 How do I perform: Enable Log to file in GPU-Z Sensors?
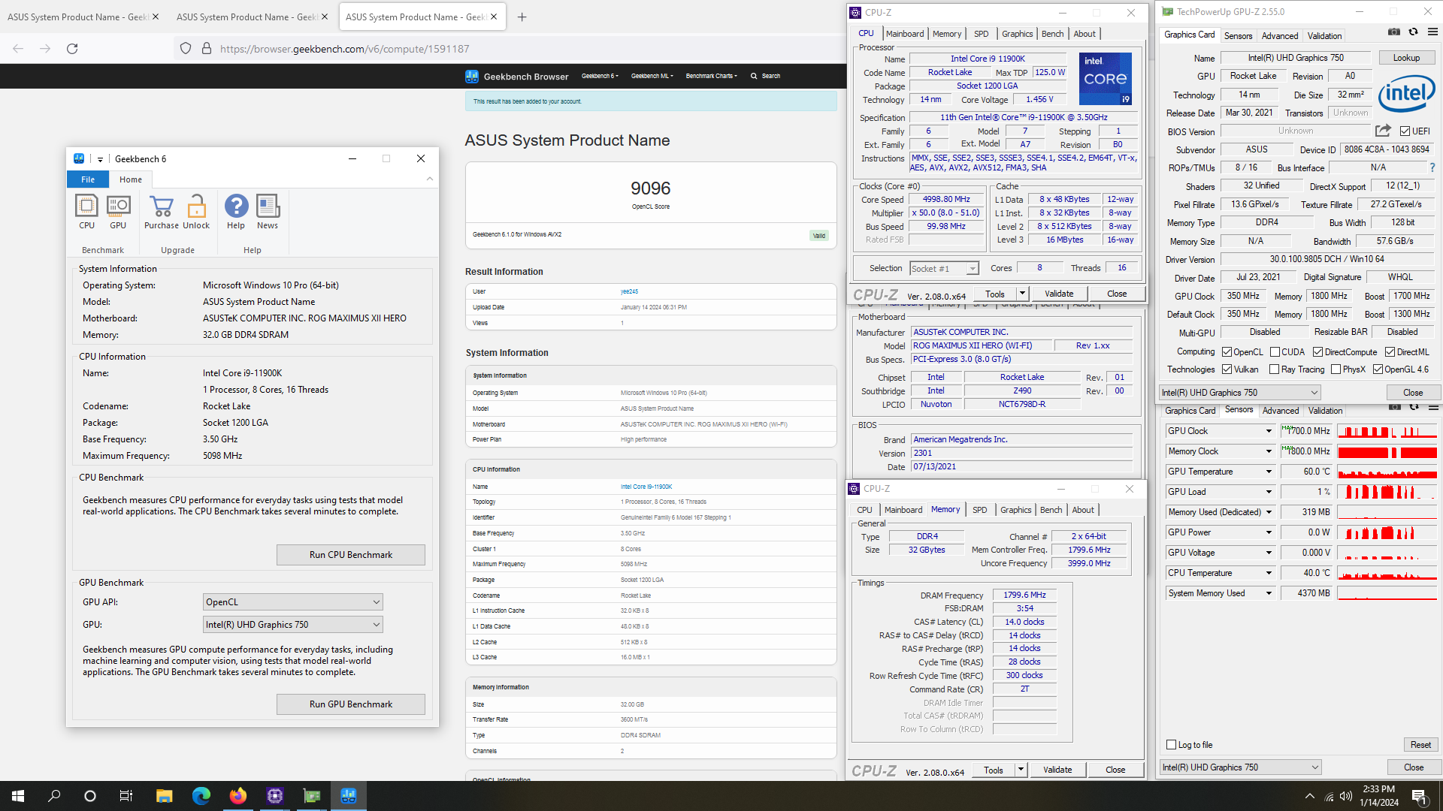(x=1171, y=745)
